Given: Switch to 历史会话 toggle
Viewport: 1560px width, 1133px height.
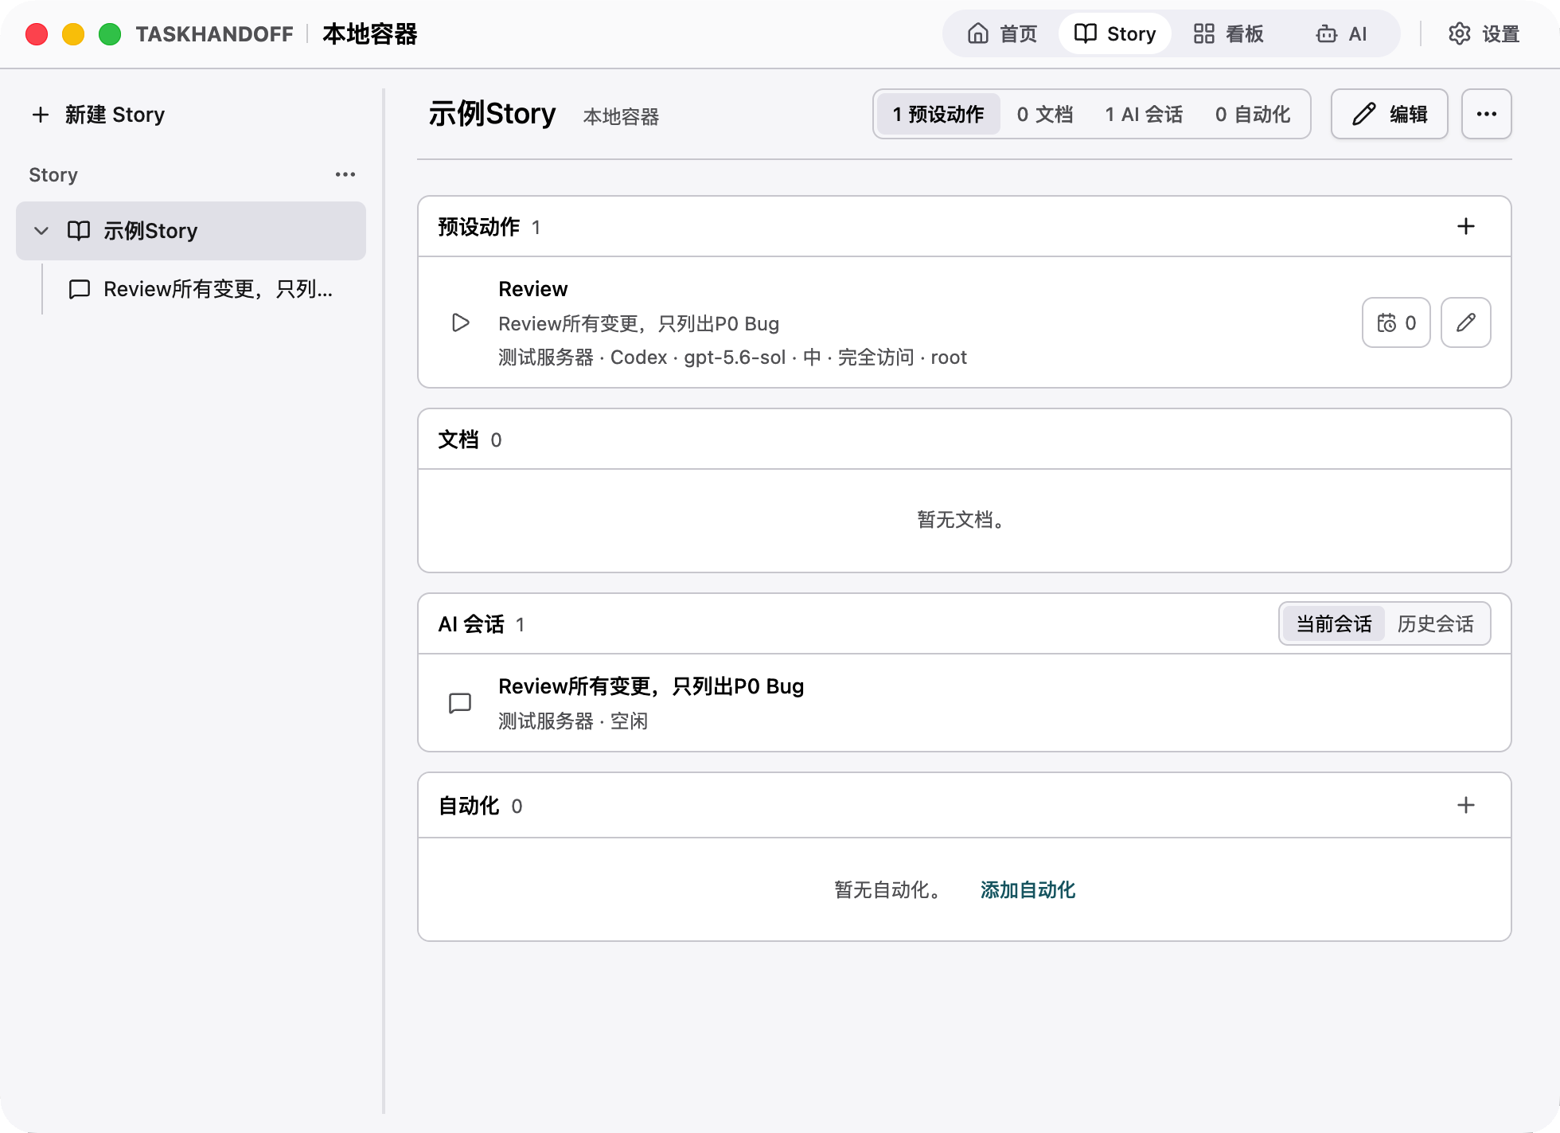Looking at the screenshot, I should tap(1436, 623).
